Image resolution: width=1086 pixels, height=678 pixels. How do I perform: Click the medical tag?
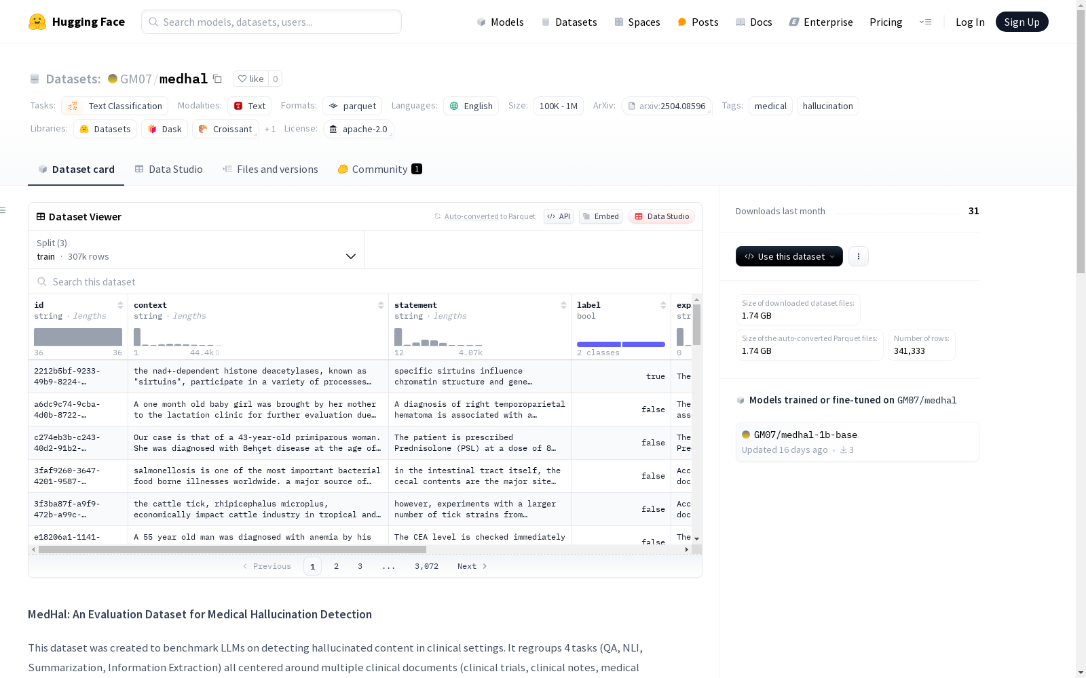[770, 106]
